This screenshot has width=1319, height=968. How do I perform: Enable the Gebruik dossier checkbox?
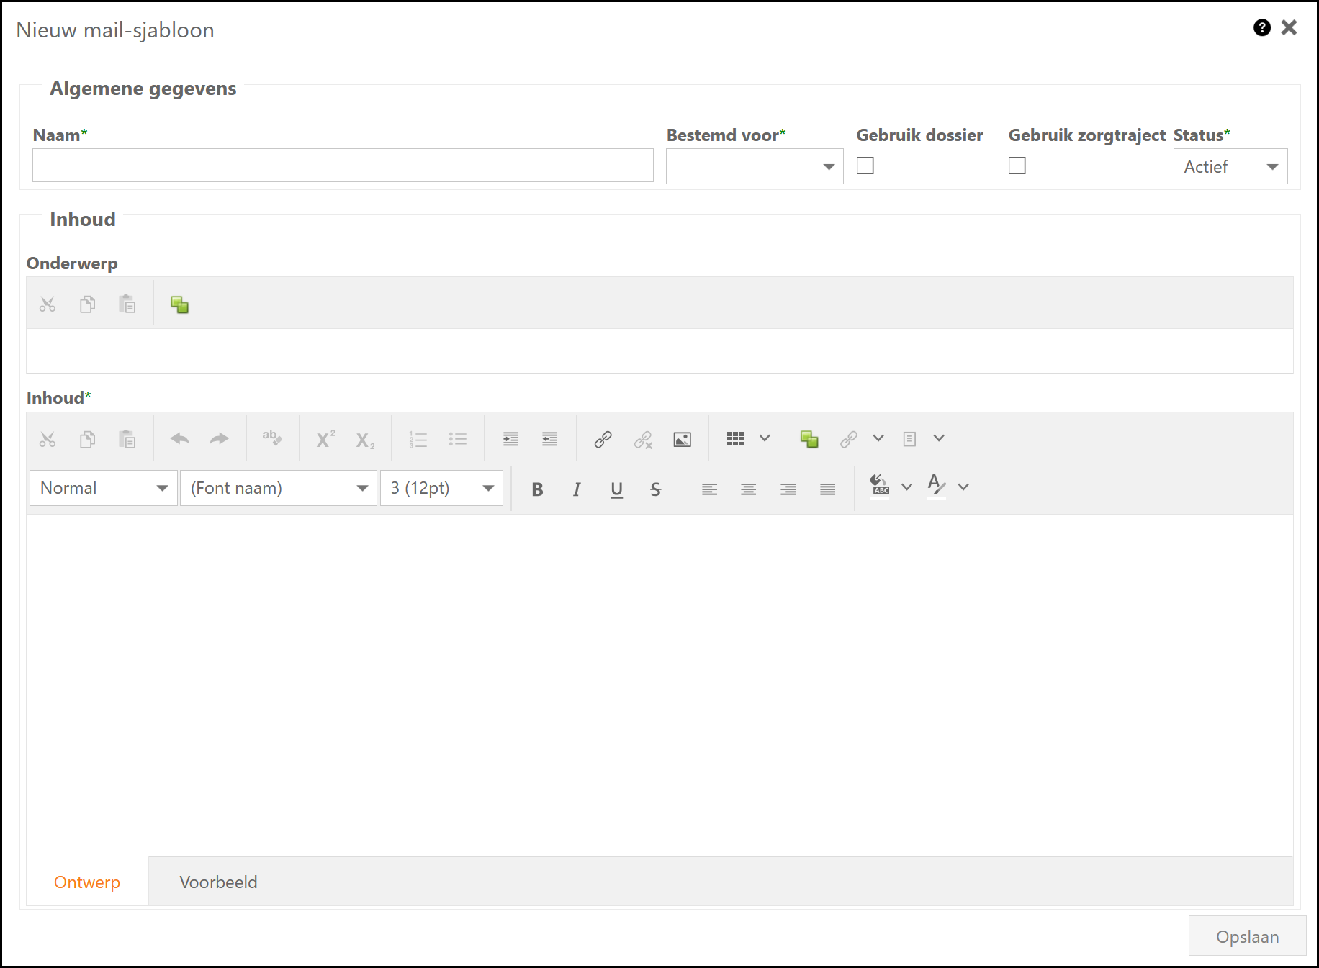865,166
